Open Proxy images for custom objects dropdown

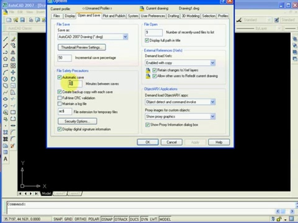[x=180, y=116]
